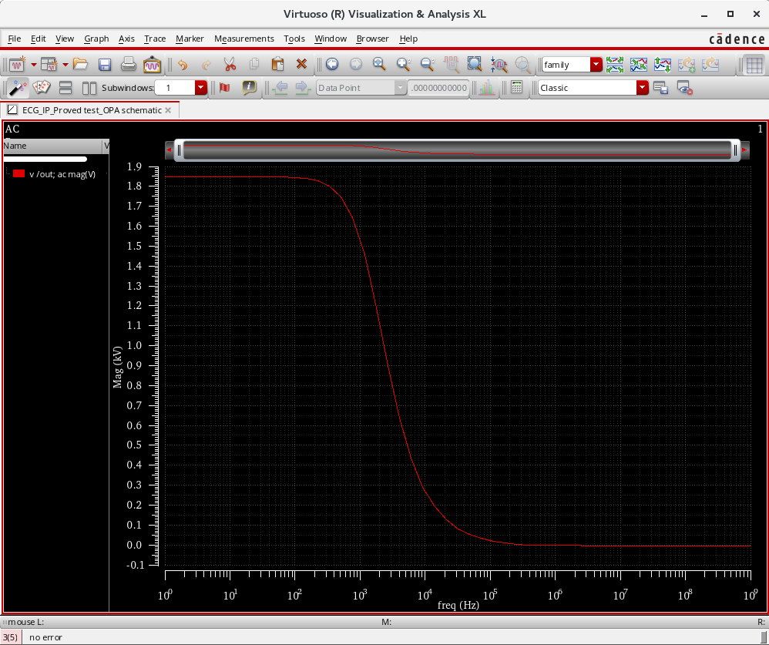
Task: Open the Trace menu
Action: (155, 39)
